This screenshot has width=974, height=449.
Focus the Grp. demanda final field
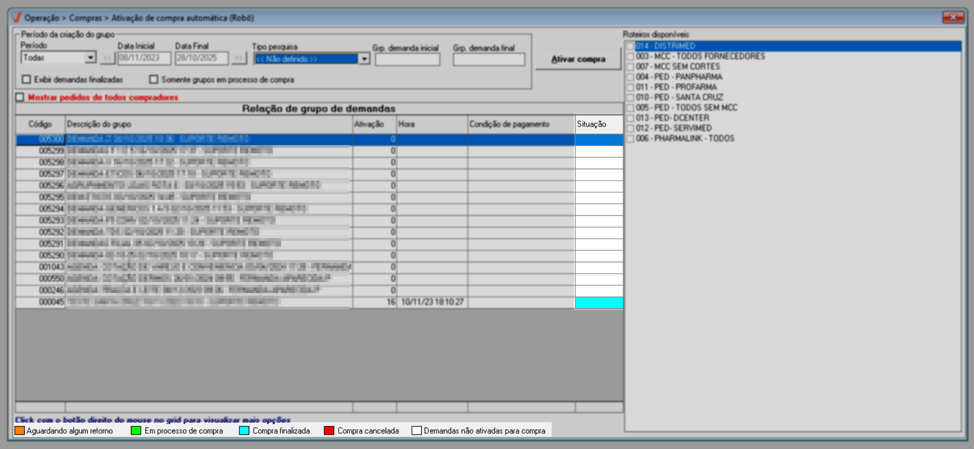point(489,59)
